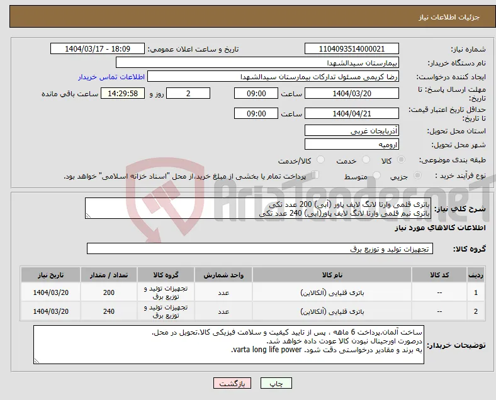Click باتری قلیایی (آلکالاین) in row 1

pyautogui.click(x=332, y=292)
